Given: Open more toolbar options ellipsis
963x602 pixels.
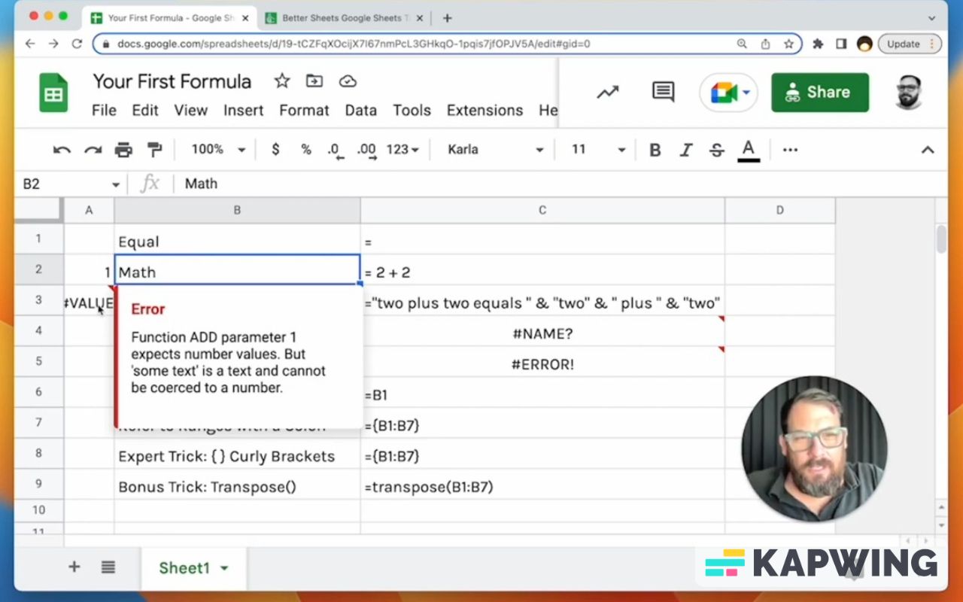Looking at the screenshot, I should 790,150.
